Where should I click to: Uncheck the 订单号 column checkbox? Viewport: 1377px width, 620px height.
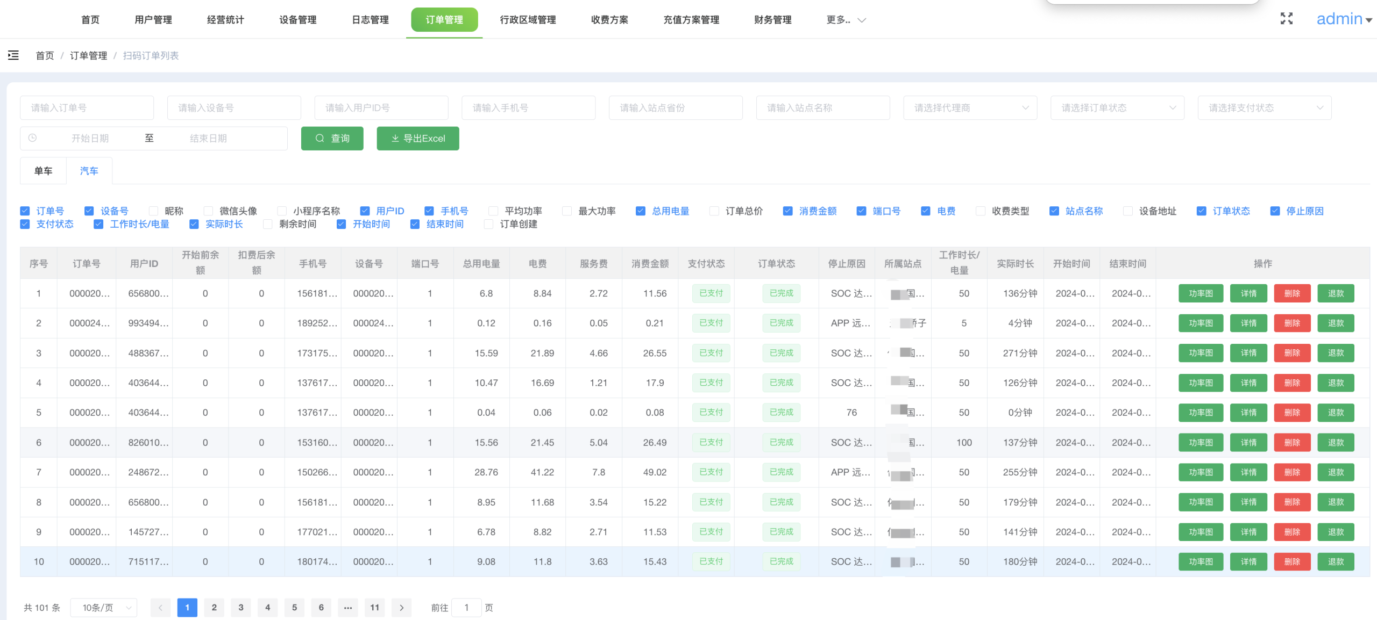[x=25, y=211]
